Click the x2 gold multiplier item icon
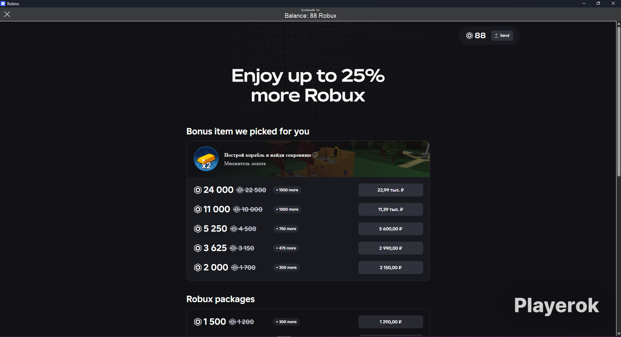The image size is (621, 337). (206, 159)
